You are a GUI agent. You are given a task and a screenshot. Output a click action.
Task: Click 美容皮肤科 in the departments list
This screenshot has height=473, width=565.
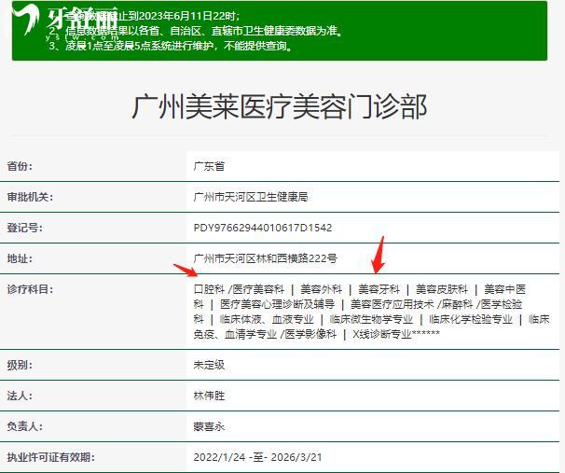442,289
